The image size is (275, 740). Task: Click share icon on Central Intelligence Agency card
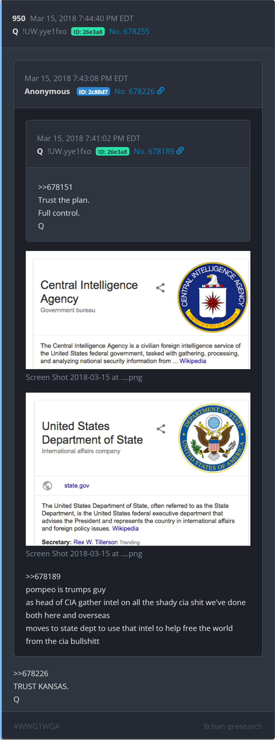coord(160,288)
